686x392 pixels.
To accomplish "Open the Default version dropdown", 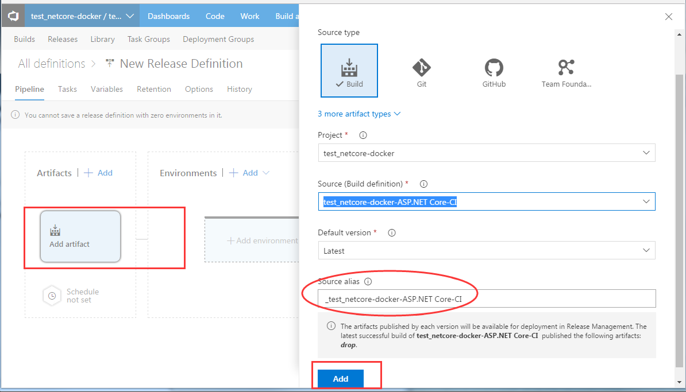I will pyautogui.click(x=487, y=250).
